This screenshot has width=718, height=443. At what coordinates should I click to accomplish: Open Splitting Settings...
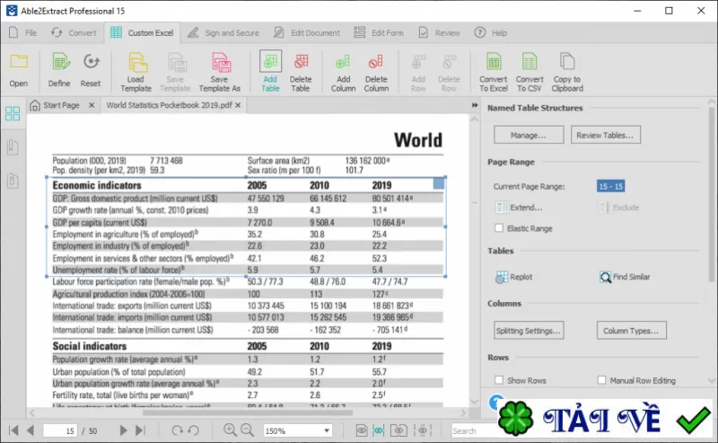pos(529,331)
